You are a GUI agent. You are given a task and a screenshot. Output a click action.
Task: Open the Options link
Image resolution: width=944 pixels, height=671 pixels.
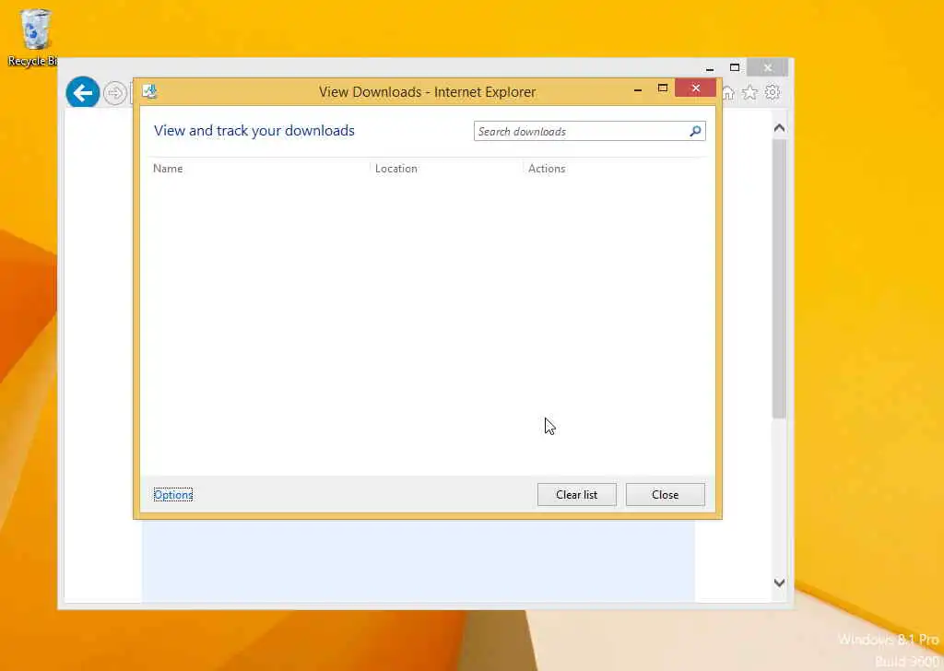pyautogui.click(x=173, y=495)
